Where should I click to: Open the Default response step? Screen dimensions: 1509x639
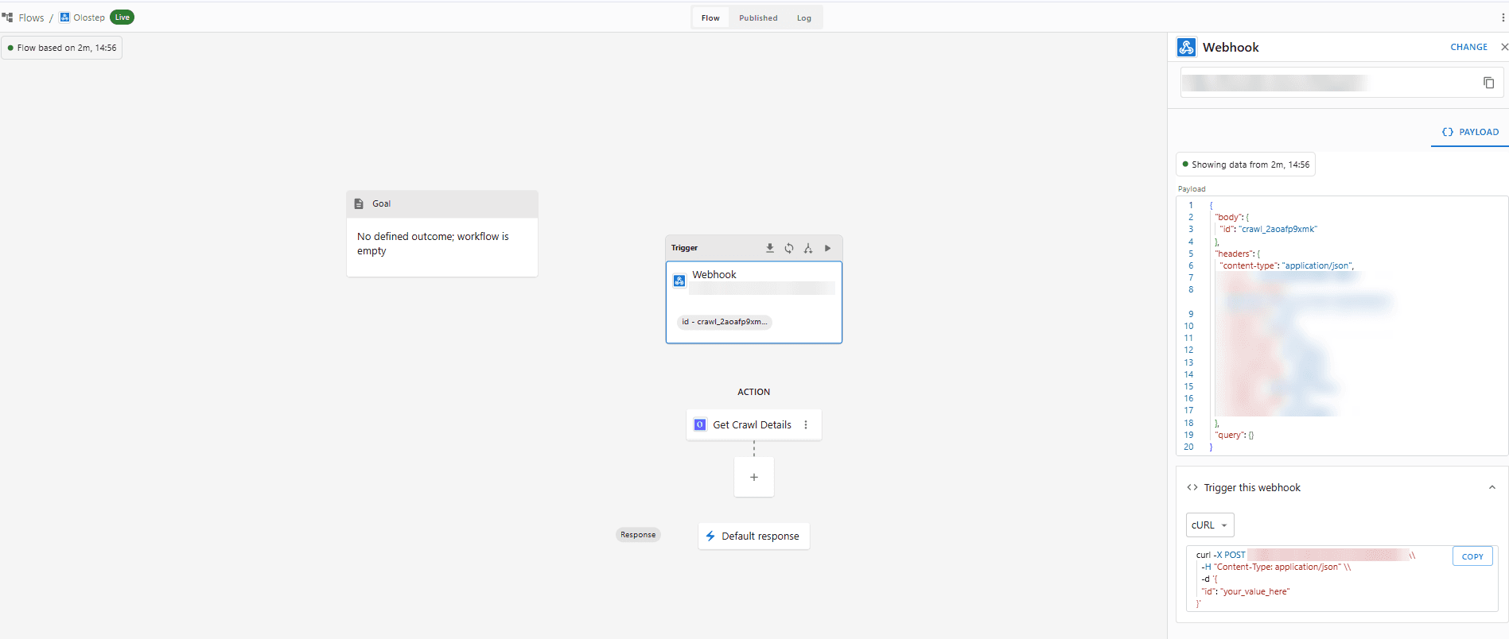point(754,536)
